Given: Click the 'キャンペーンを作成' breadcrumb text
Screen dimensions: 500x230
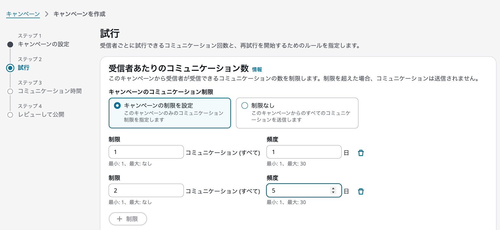Looking at the screenshot, I should [x=80, y=14].
